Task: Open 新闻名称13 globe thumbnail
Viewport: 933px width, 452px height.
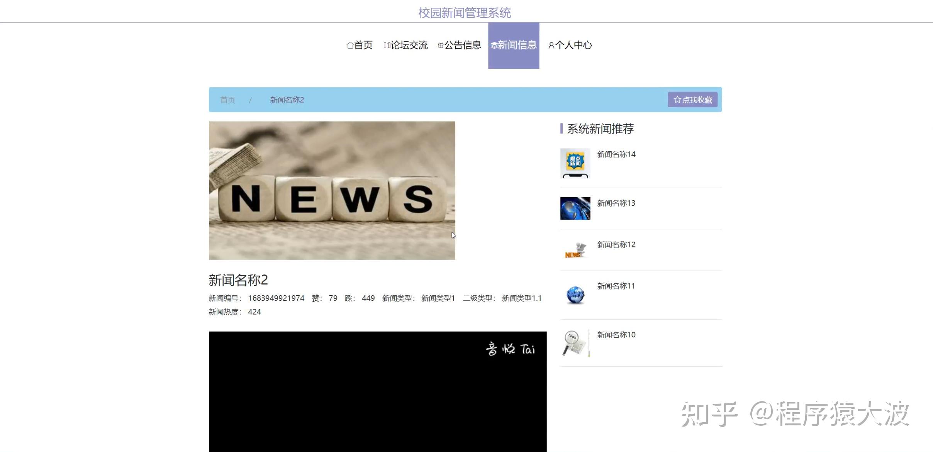Action: [x=575, y=208]
